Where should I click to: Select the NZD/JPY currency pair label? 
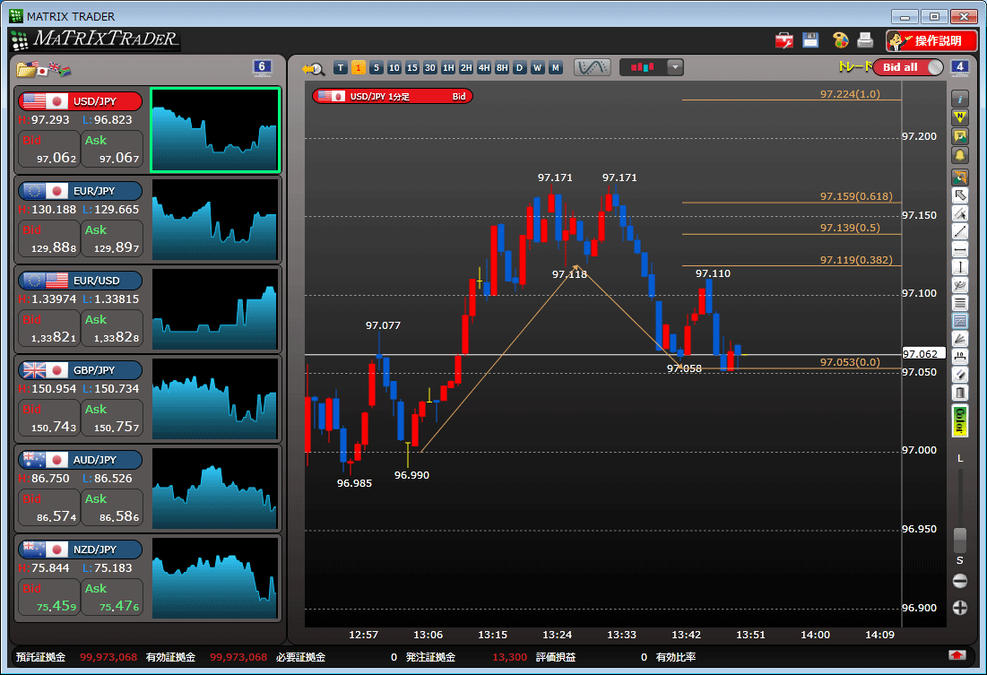tap(81, 550)
